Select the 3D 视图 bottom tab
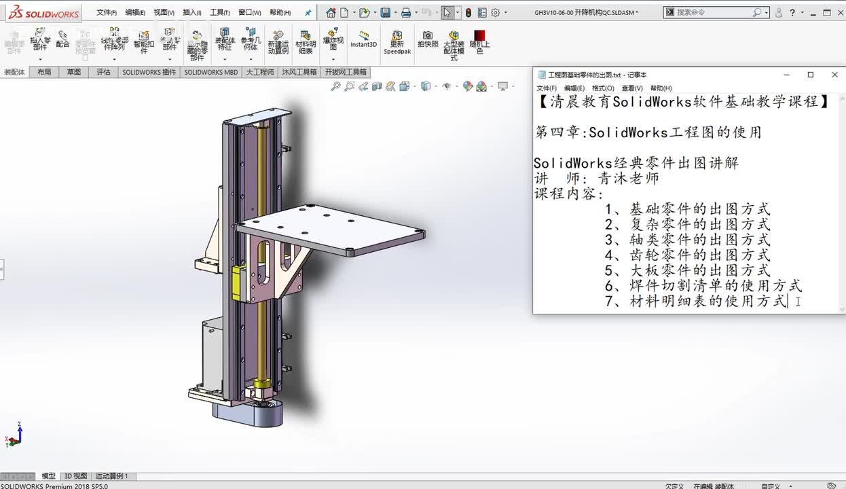Viewport: 846px width, 489px height. (x=75, y=476)
